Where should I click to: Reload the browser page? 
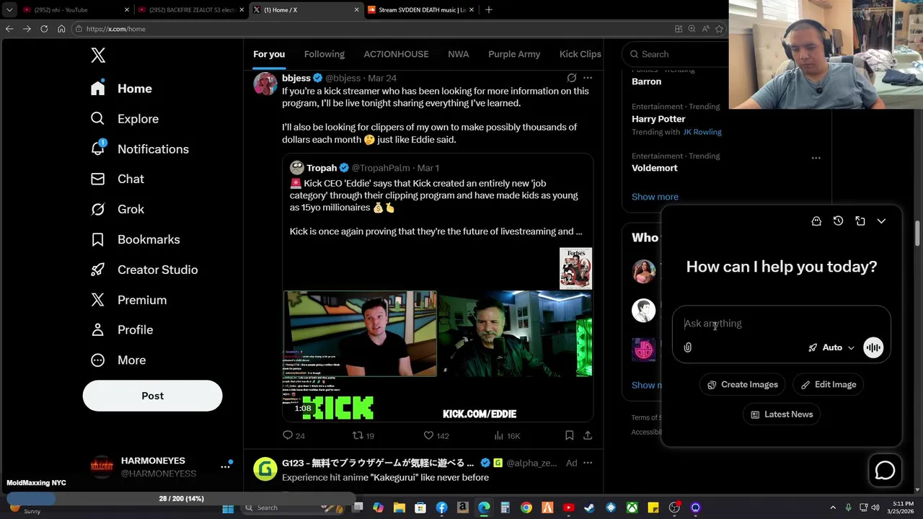pyautogui.click(x=44, y=29)
